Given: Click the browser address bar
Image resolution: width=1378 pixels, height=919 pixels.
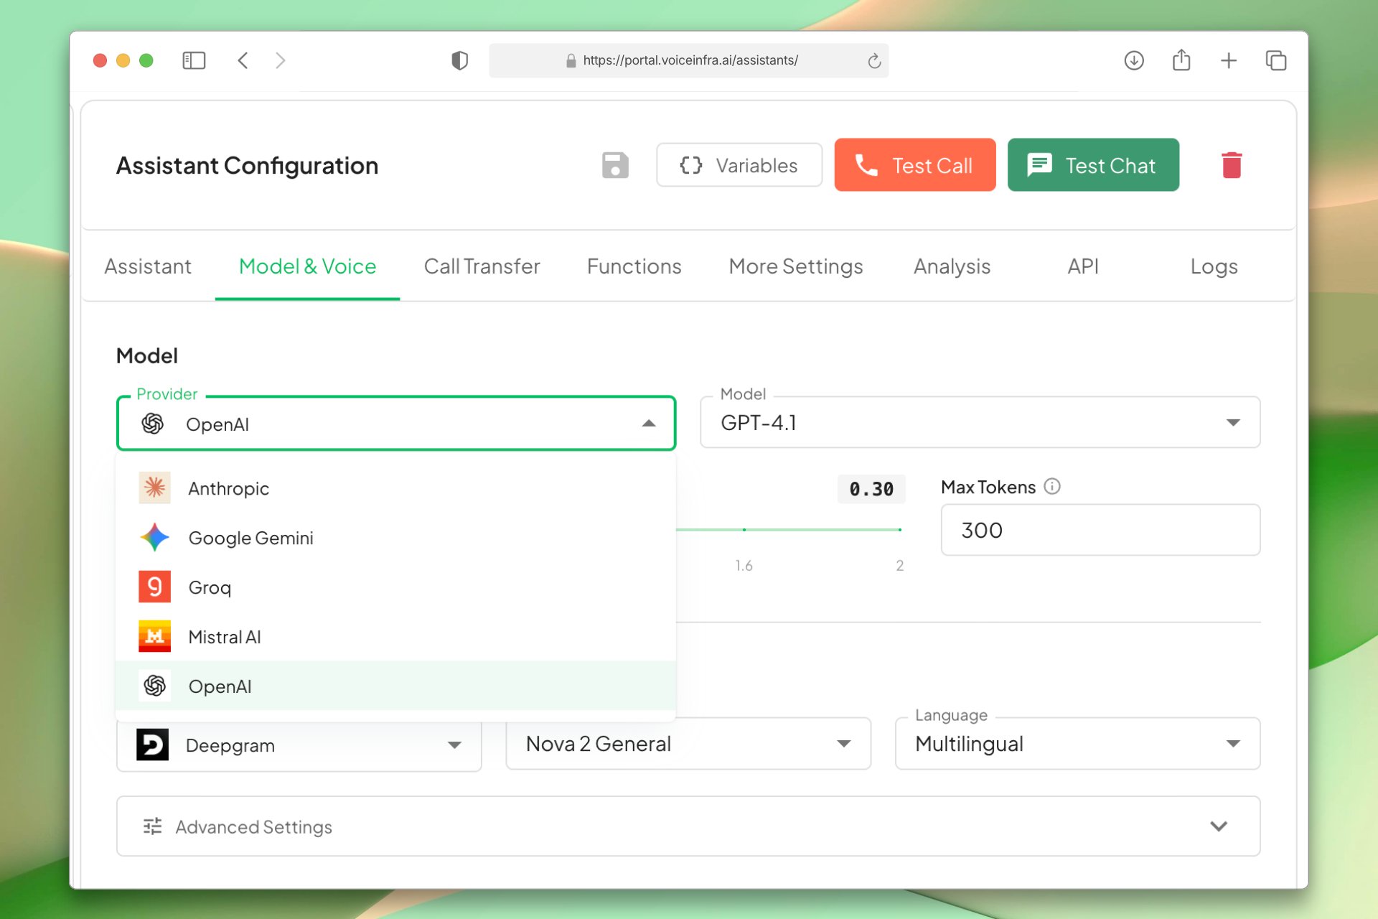Looking at the screenshot, I should pos(688,60).
